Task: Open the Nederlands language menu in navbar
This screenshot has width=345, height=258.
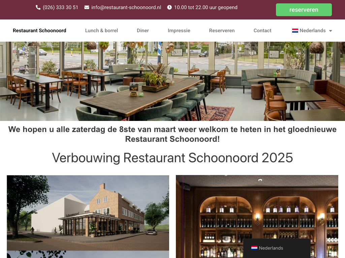Action: point(312,31)
